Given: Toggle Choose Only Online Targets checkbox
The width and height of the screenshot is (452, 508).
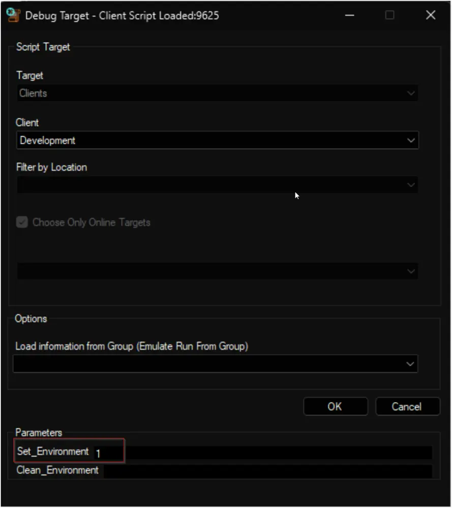Looking at the screenshot, I should [22, 223].
